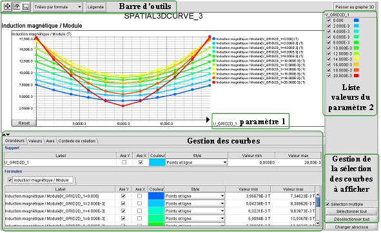Click the Sélectionner tout button
This screenshot has height=233, width=381.
351,211
